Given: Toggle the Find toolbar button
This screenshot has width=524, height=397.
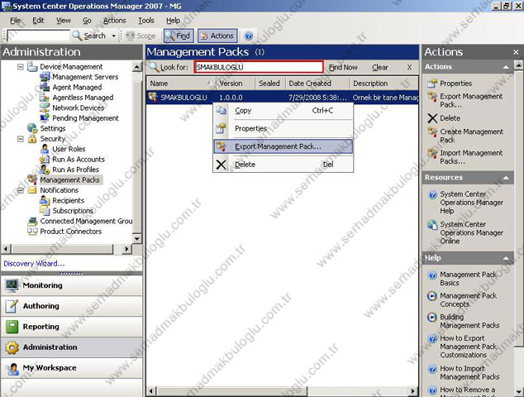Looking at the screenshot, I should pyautogui.click(x=179, y=36).
